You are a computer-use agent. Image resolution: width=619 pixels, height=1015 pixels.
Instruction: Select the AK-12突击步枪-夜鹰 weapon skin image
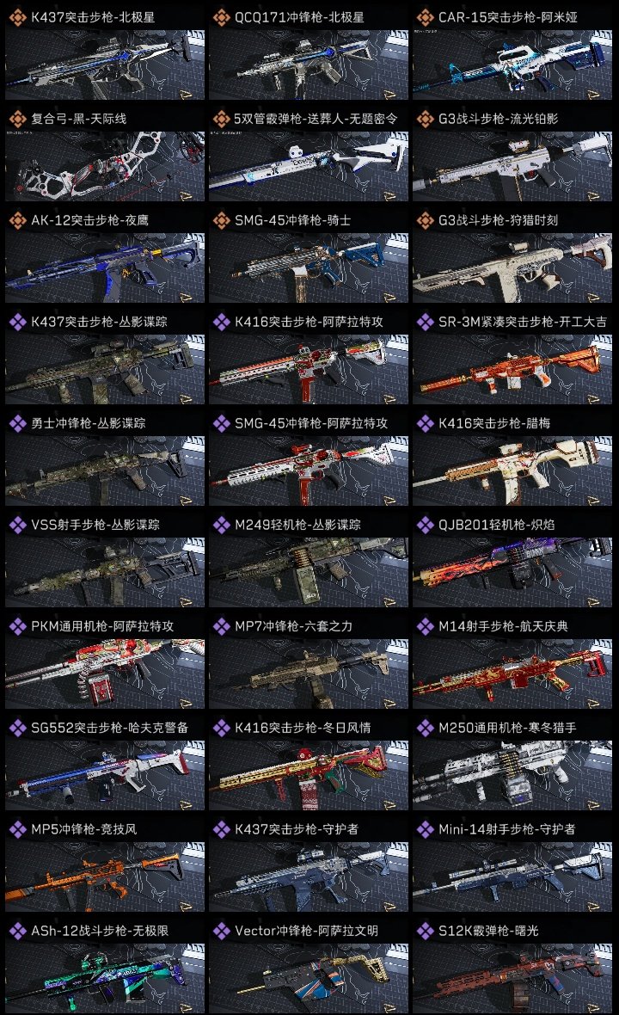(x=105, y=268)
